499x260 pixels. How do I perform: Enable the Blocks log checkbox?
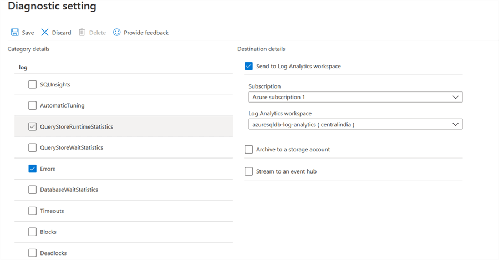pyautogui.click(x=33, y=232)
